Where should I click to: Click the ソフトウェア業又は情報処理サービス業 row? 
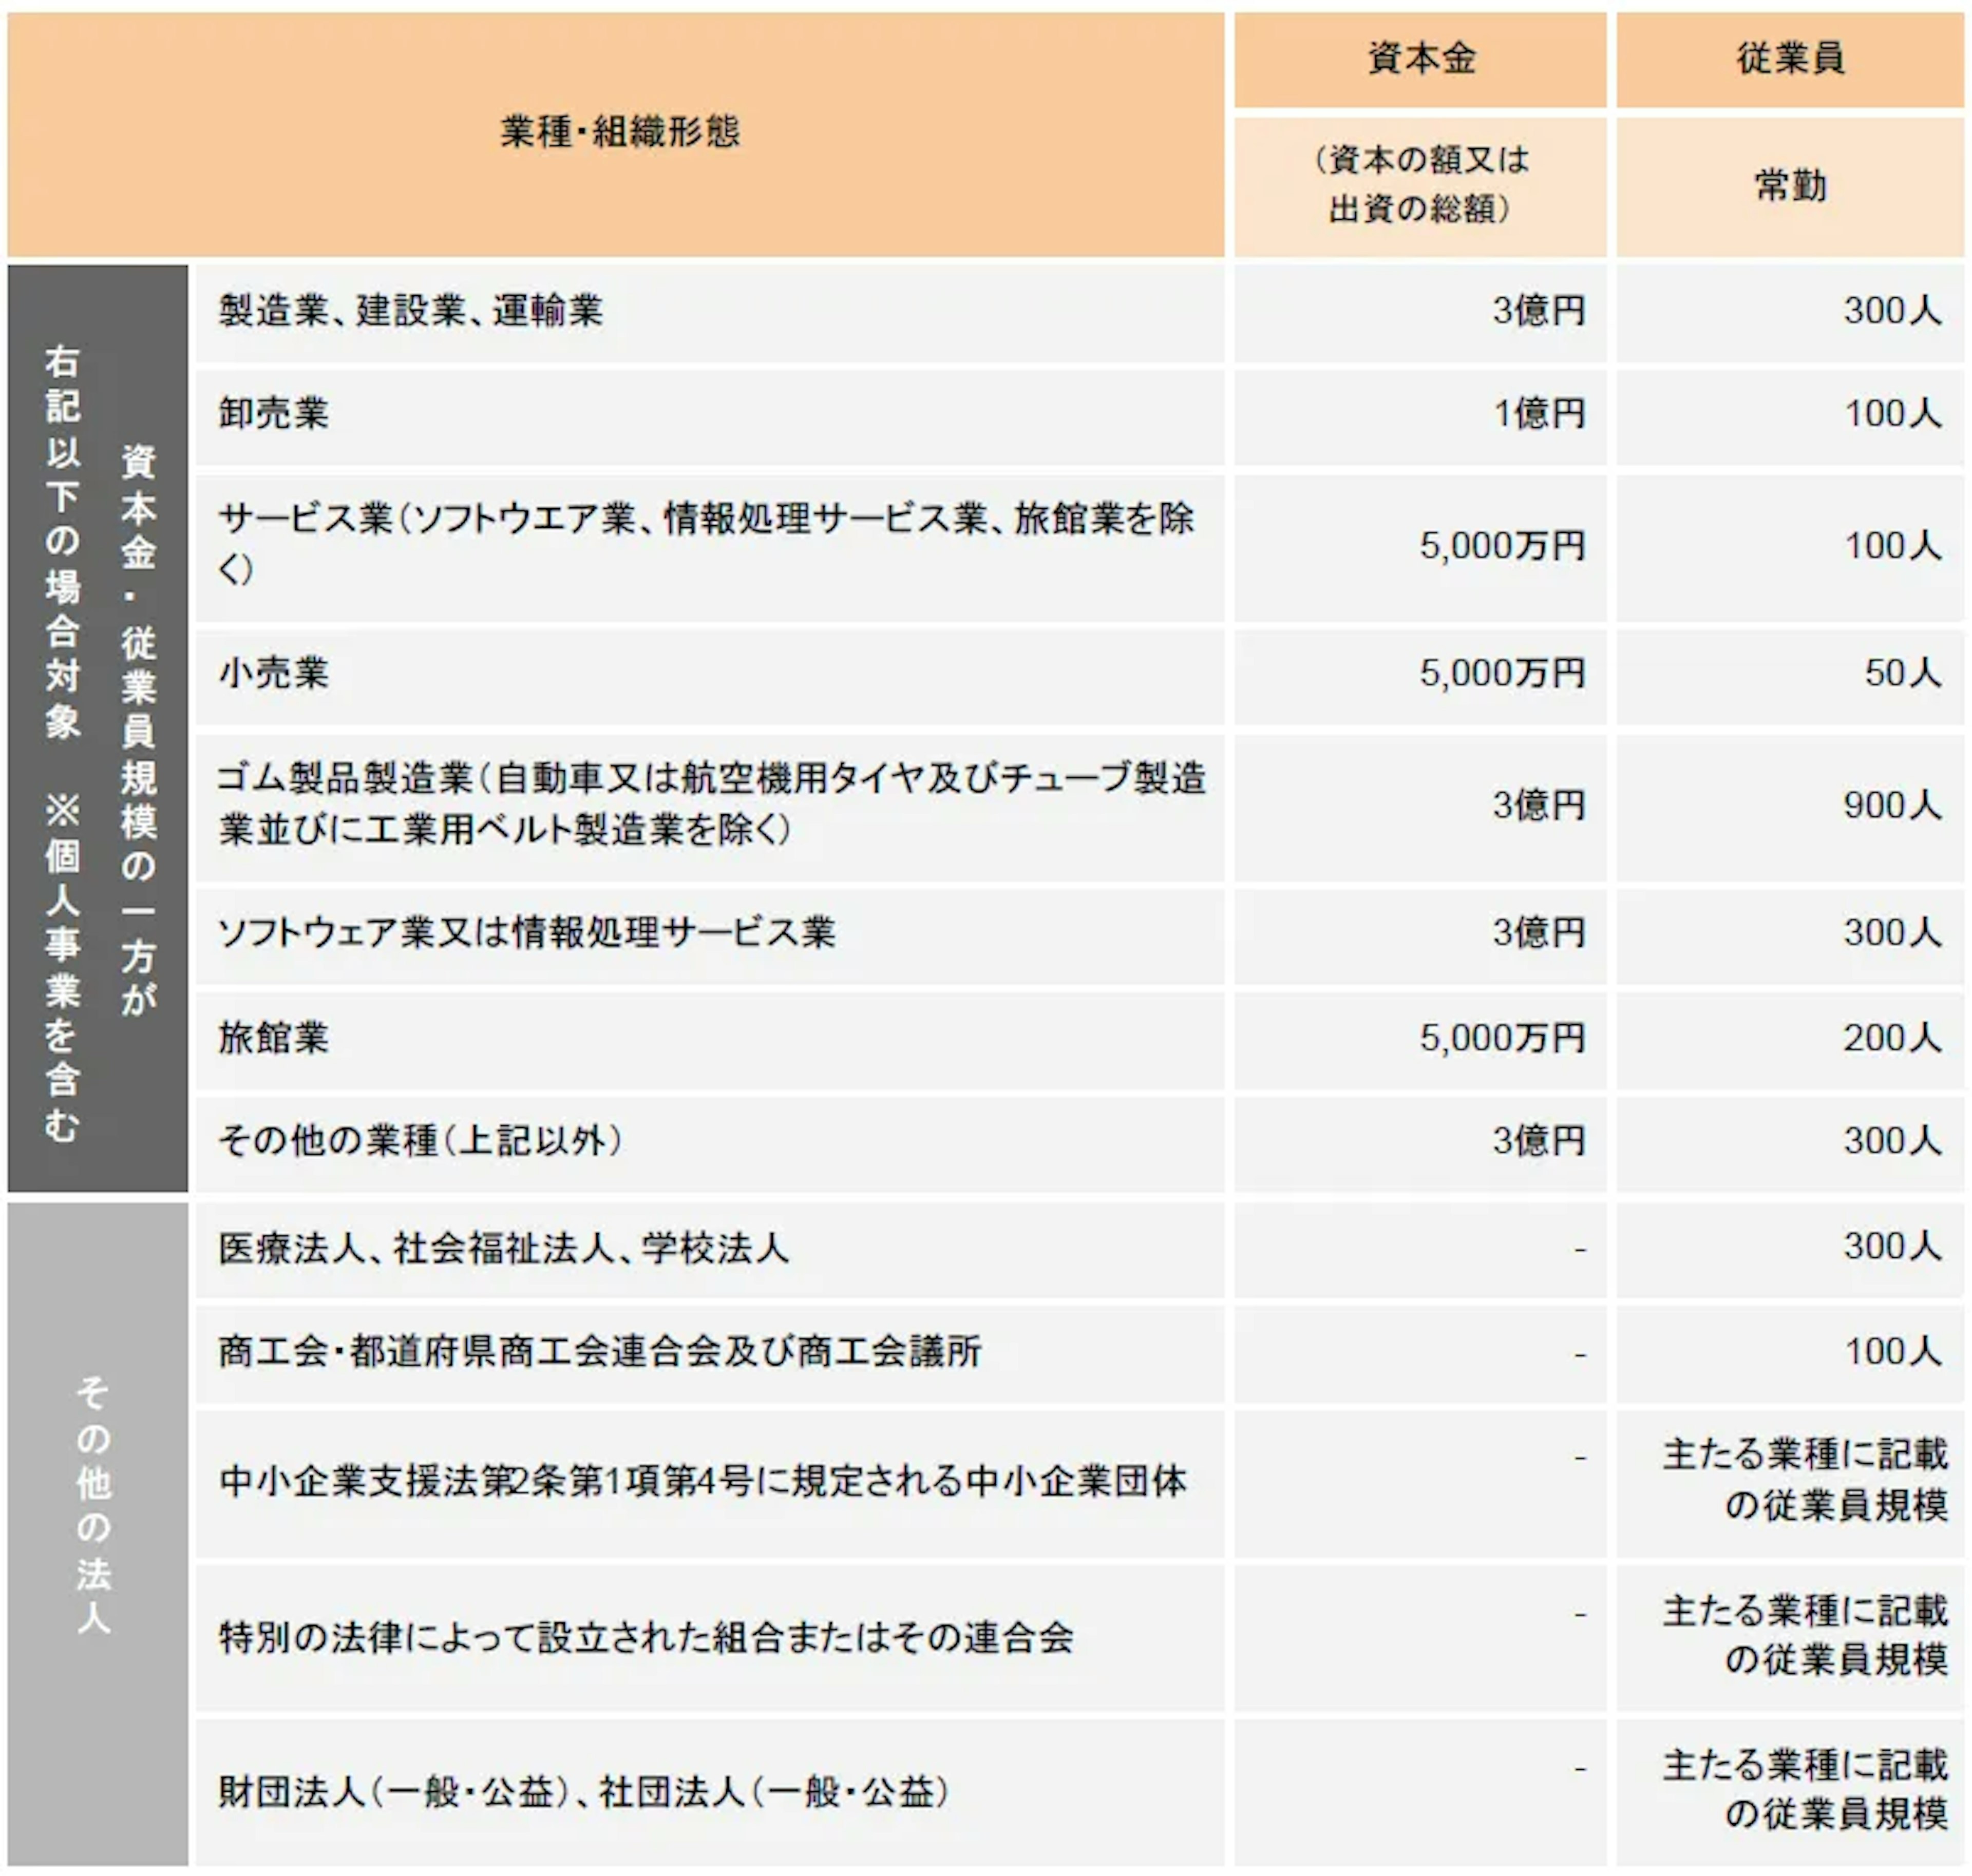click(526, 933)
